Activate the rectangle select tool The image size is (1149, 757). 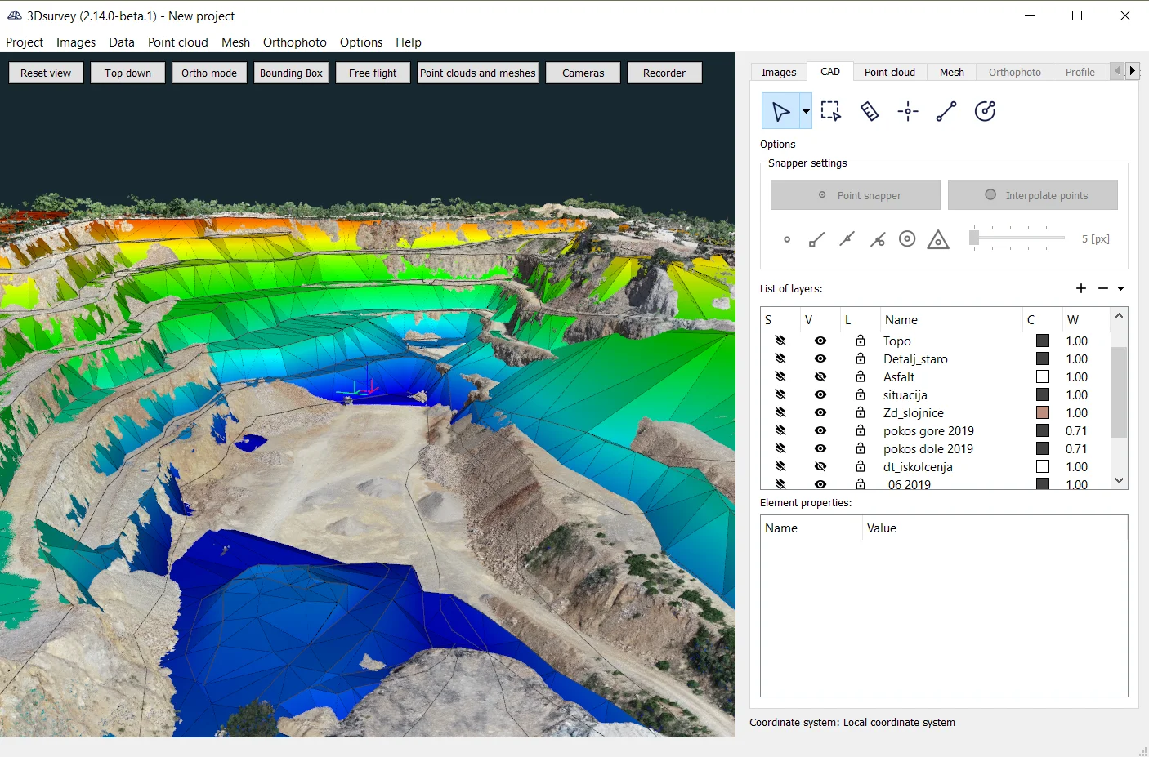(x=830, y=111)
